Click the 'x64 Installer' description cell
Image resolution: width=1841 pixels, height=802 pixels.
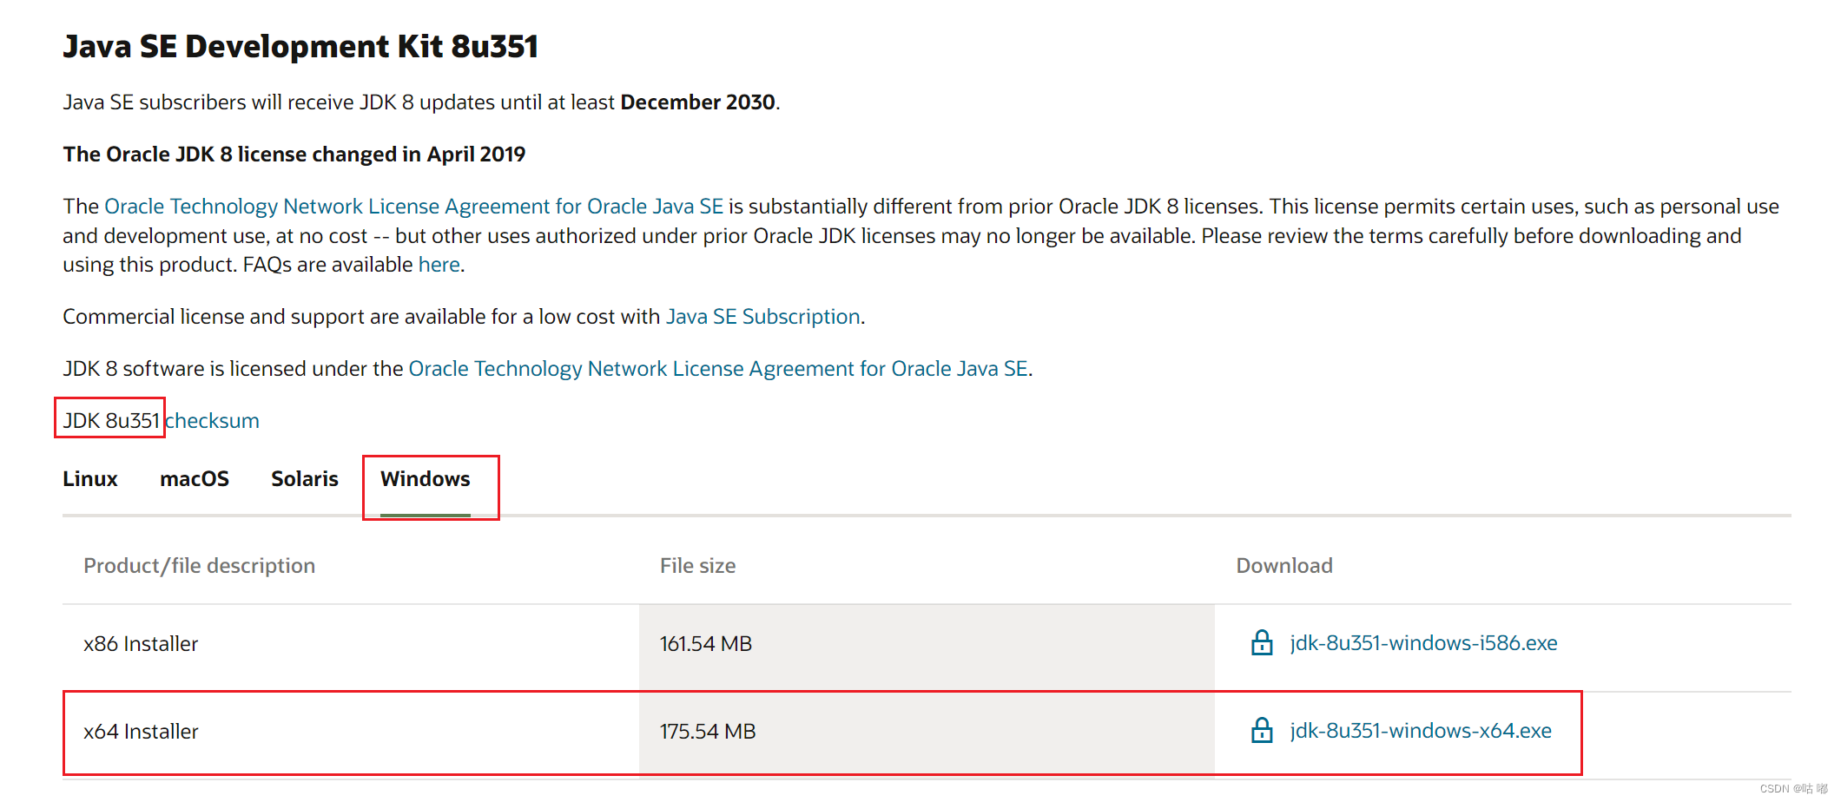(x=351, y=732)
